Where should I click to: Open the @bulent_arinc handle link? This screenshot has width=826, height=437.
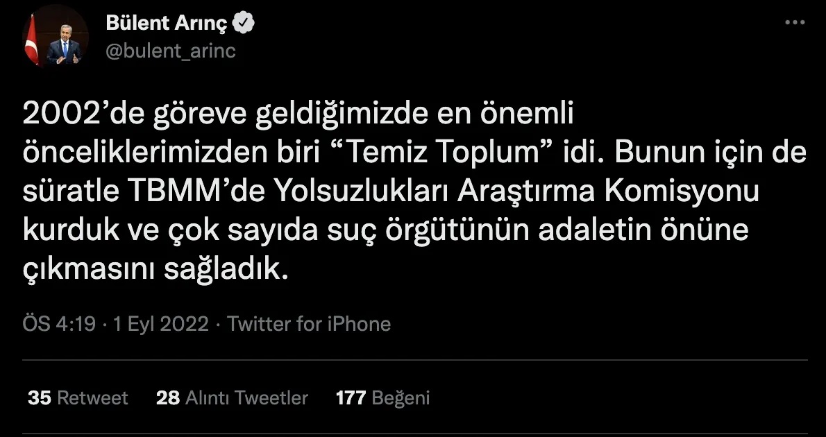pyautogui.click(x=171, y=51)
